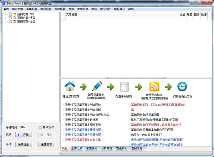Select the 范例方案-博客 tree item label

pos(26,18)
